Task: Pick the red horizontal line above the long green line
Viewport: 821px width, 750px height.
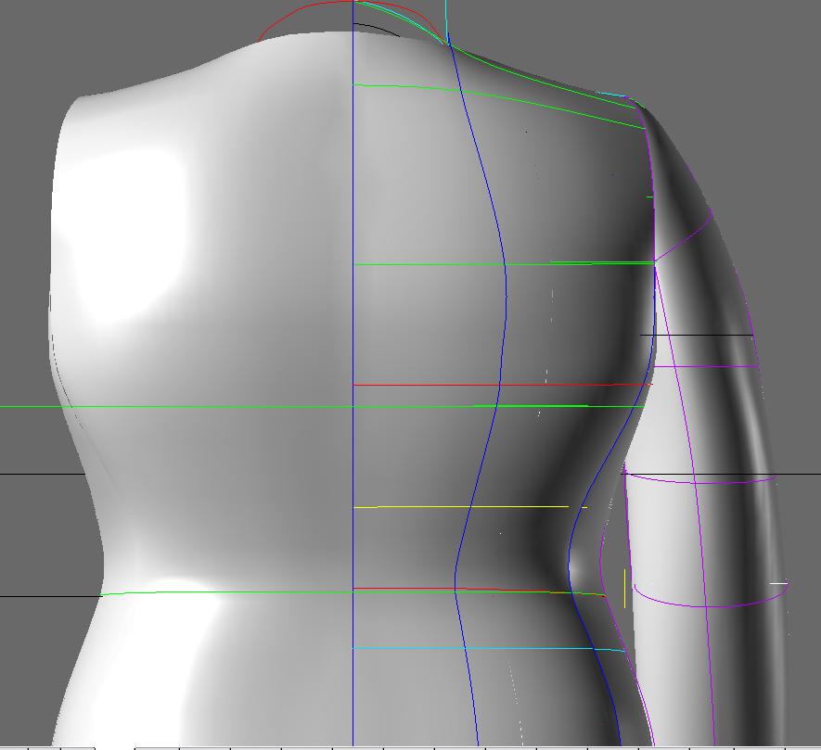Action: click(503, 385)
